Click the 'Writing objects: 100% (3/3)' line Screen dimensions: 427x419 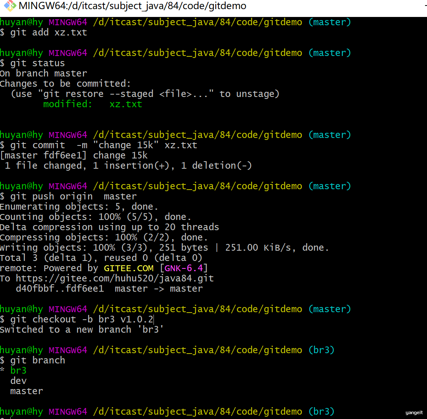(165, 248)
